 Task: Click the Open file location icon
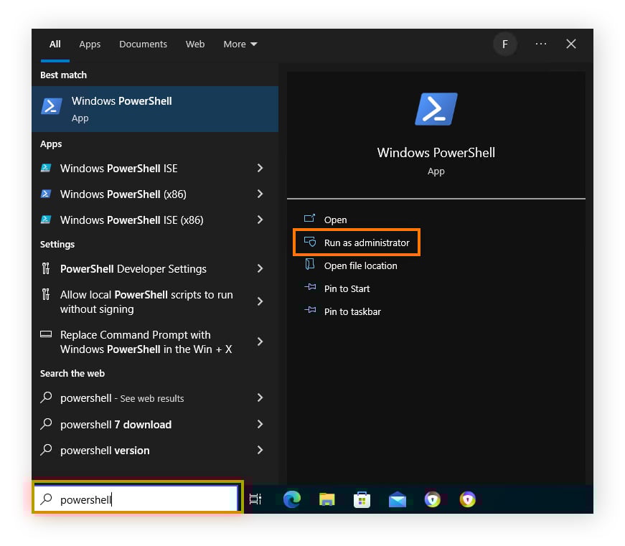[x=310, y=264]
